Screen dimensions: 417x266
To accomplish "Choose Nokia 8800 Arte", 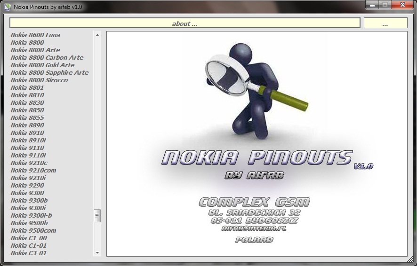I will (x=35, y=50).
